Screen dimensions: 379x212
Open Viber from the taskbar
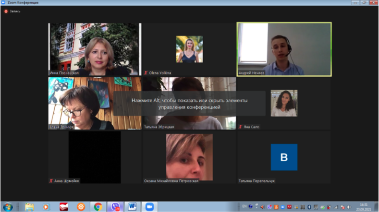[115, 206]
